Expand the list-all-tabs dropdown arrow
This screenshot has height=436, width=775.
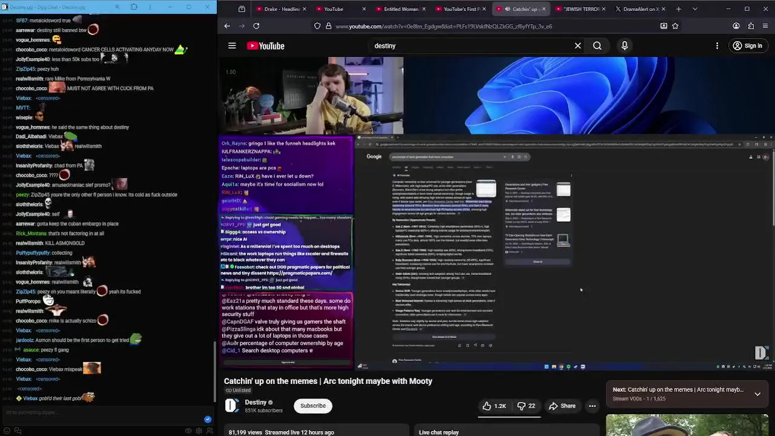click(694, 9)
